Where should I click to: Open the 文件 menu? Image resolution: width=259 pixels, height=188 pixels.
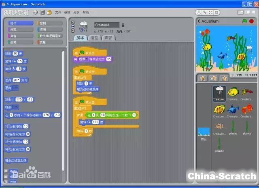click(58, 12)
